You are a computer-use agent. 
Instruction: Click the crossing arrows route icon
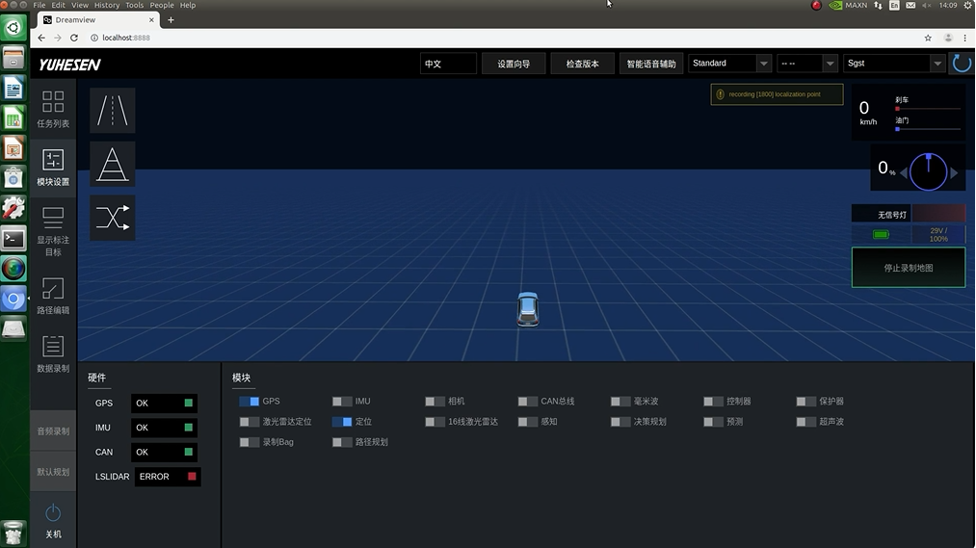coord(113,219)
